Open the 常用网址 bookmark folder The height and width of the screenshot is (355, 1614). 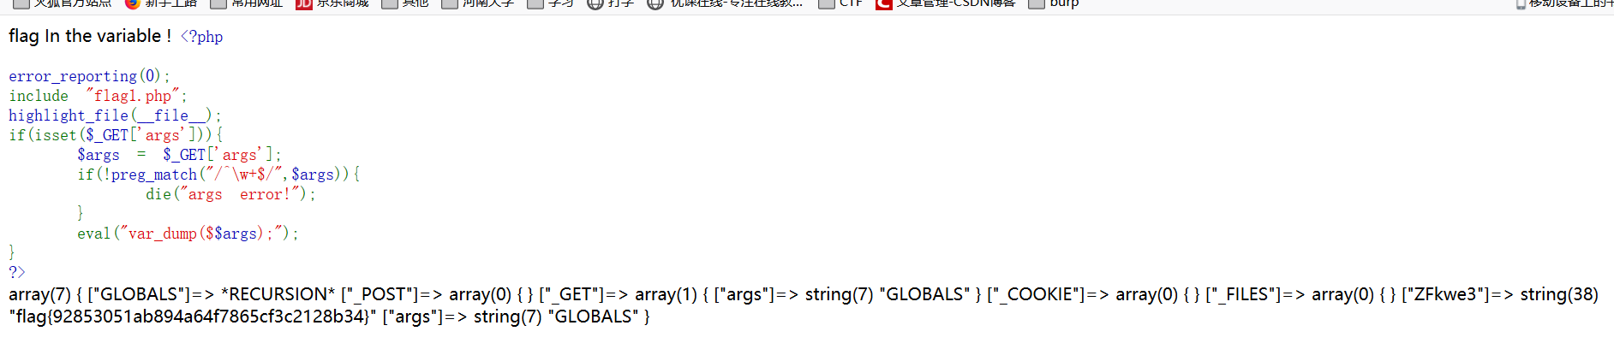tap(247, 3)
